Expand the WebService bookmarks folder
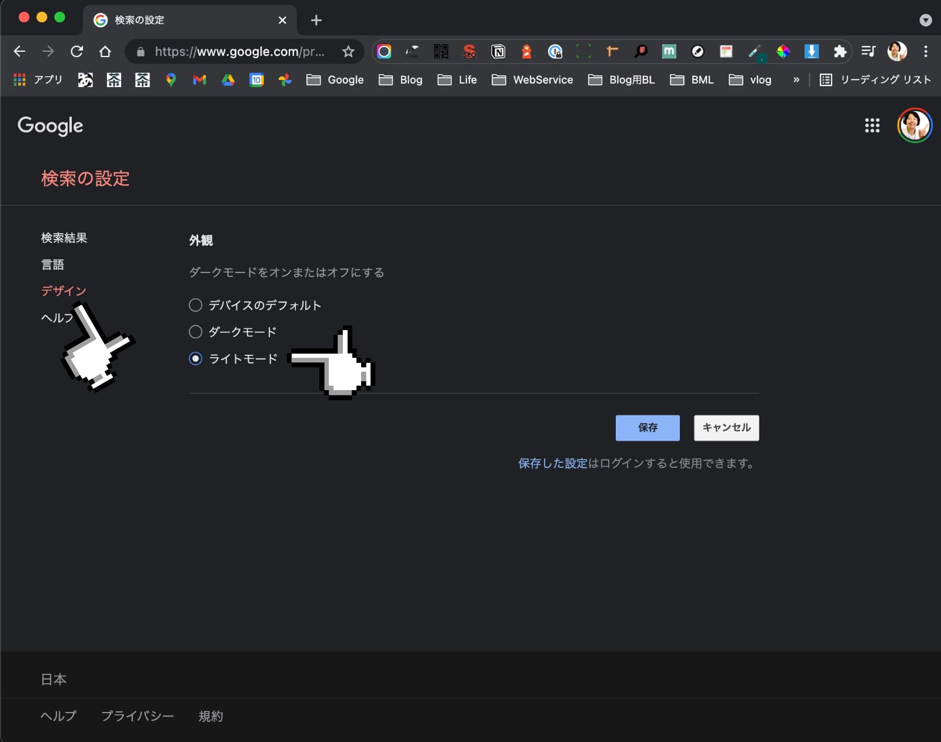Screen dimensions: 941x742 [x=532, y=79]
